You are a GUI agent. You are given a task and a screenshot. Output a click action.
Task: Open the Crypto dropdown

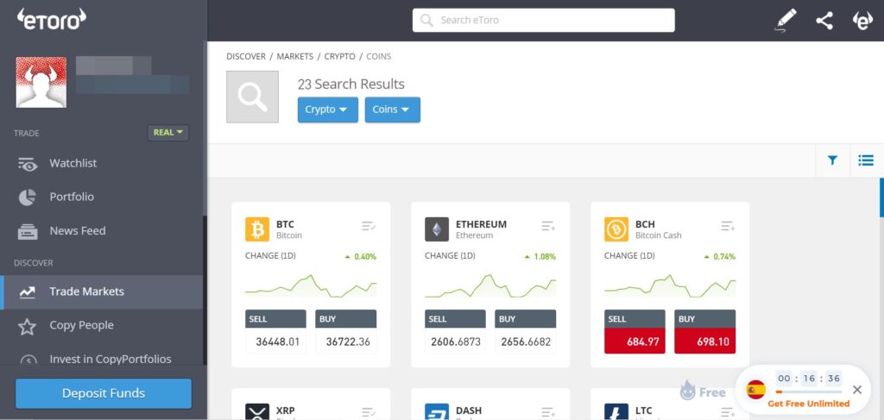327,110
